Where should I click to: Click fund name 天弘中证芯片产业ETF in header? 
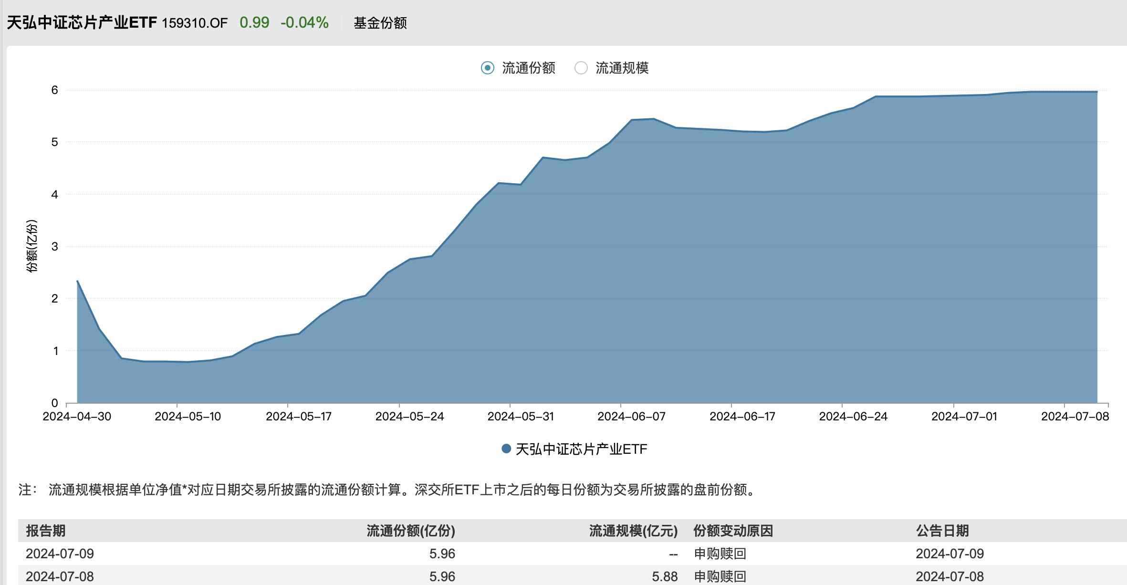pyautogui.click(x=82, y=22)
